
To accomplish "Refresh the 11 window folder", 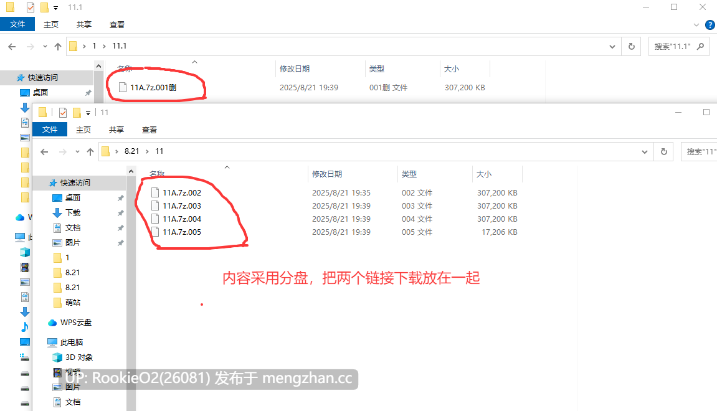I will pos(664,151).
